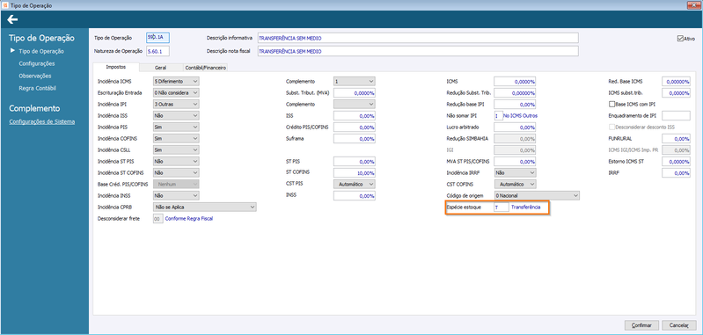Open the Incidência CPRB combo box

(x=204, y=208)
